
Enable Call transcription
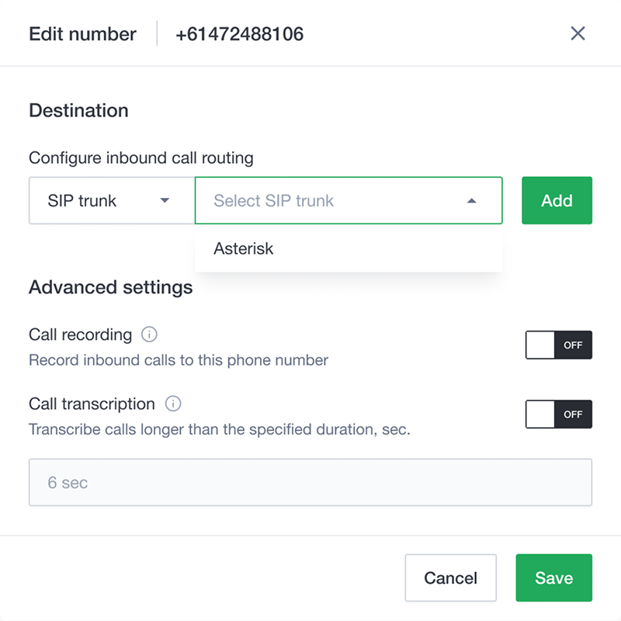(x=558, y=414)
